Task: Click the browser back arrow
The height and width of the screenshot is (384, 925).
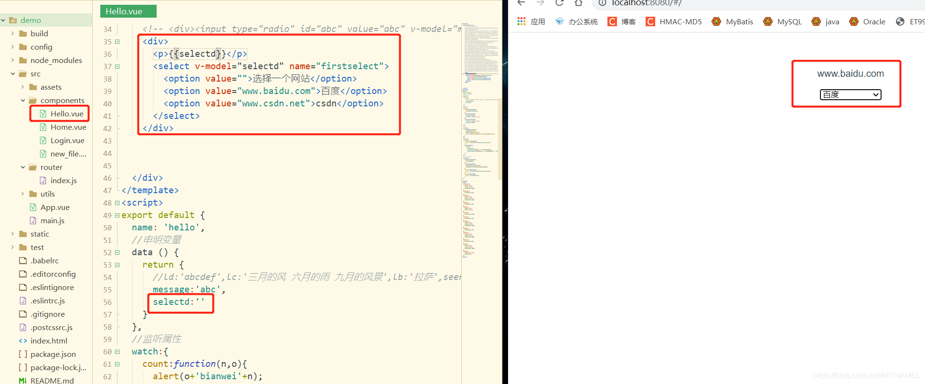Action: [521, 2]
